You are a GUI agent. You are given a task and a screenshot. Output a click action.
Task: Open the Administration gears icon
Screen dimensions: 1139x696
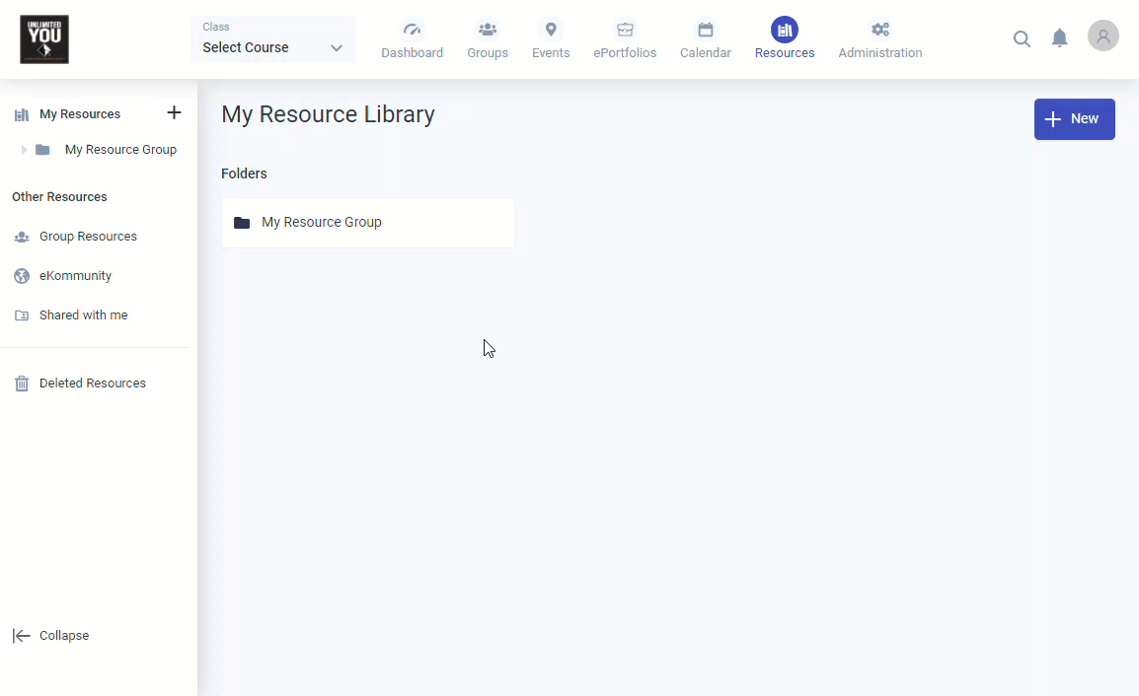880,30
